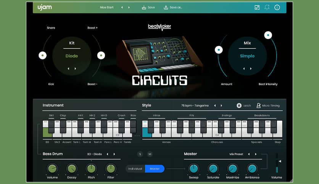319x184 pixels.
Task: Switch output to Master
Action: coord(155,169)
